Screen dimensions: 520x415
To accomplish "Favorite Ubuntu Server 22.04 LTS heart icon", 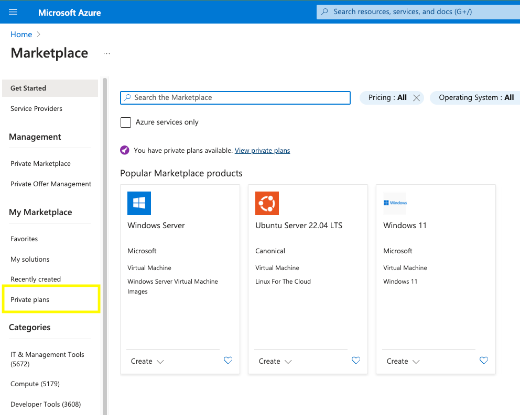I will click(356, 361).
